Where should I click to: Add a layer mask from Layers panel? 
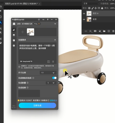(95, 31)
